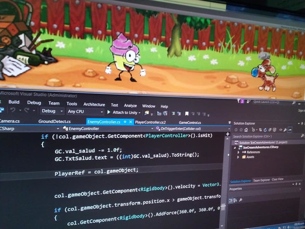305x229 pixels.
Task: Expand the References node
Action: click(x=238, y=152)
